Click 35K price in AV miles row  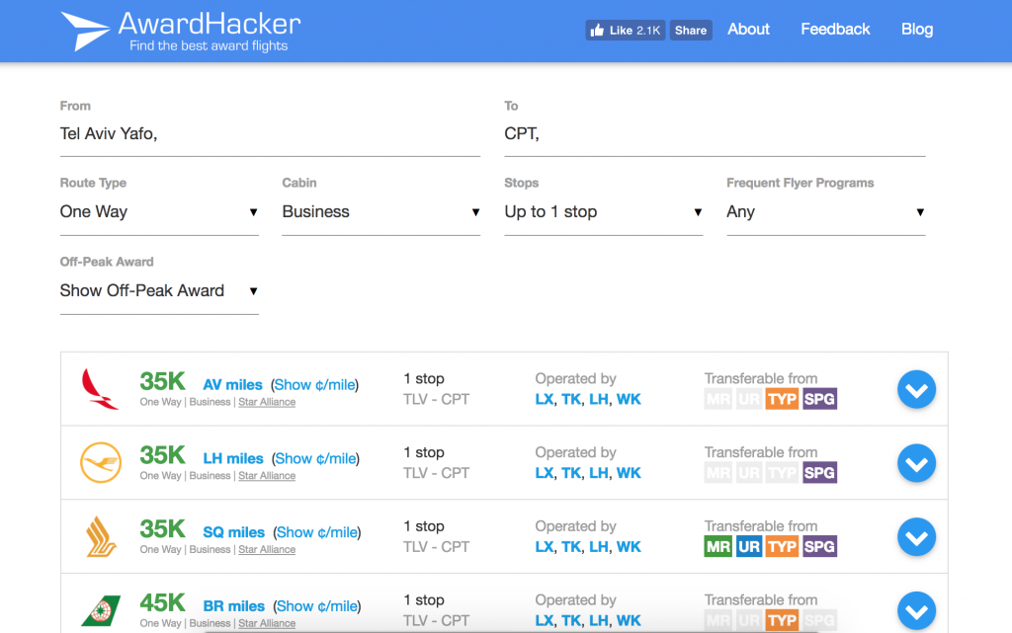click(x=163, y=381)
